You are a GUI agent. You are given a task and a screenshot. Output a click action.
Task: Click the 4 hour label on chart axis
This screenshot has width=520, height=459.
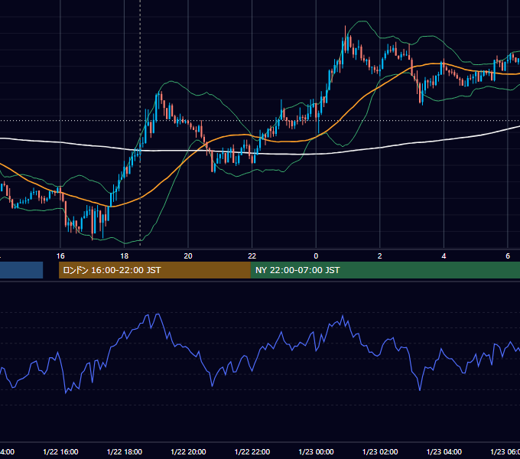[444, 256]
